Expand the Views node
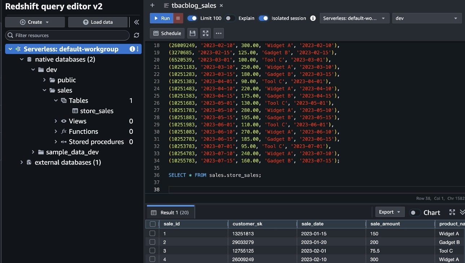465x263 pixels. click(56, 121)
